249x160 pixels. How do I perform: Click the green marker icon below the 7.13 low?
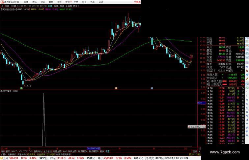(21, 88)
